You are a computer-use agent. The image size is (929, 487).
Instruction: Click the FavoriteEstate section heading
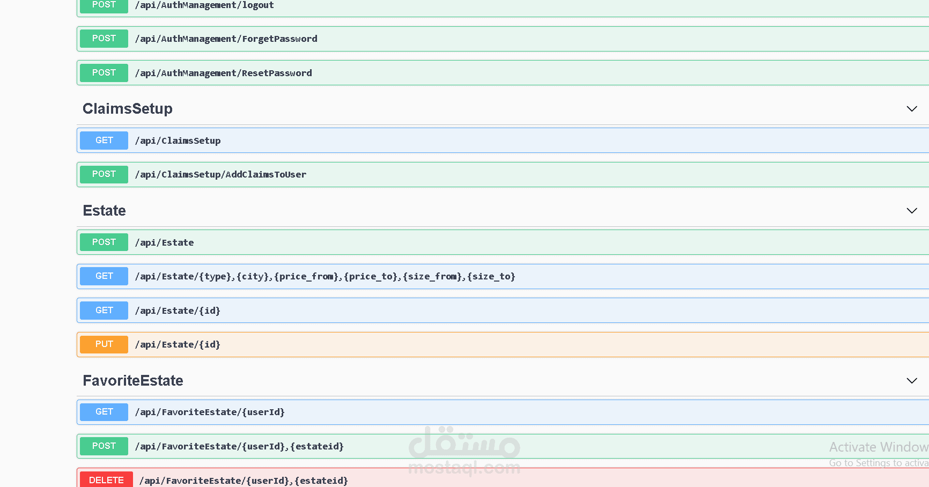132,380
